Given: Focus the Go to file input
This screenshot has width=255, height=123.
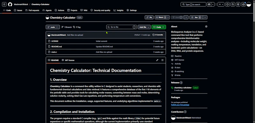Looking at the screenshot, I should tap(121, 27).
